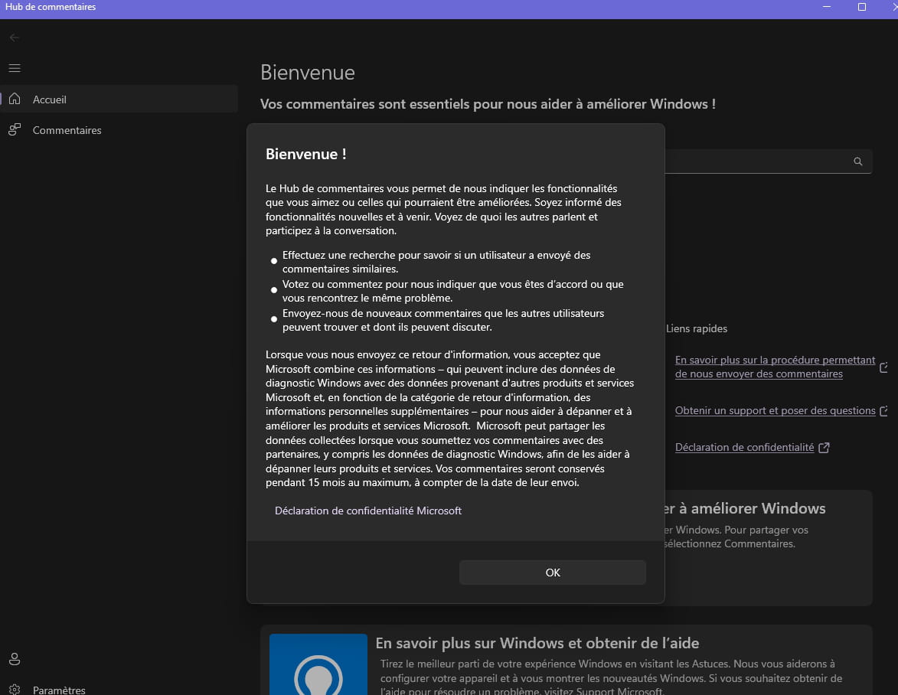Click external link icon beside Déclaration de confidentialité
Screen dimensions: 898x695
[824, 448]
